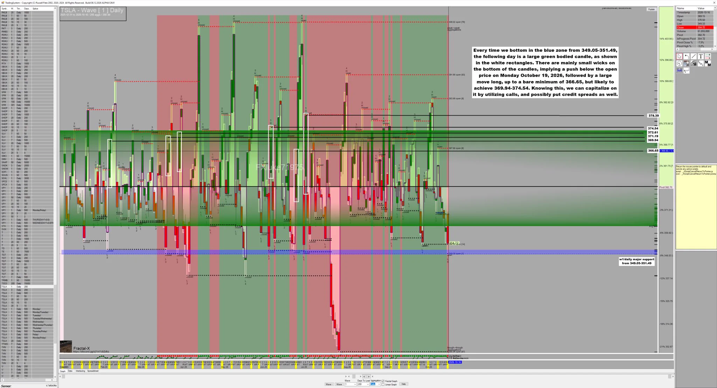717x388 pixels.
Task: Switch to the Graph tab
Action: tap(63, 371)
